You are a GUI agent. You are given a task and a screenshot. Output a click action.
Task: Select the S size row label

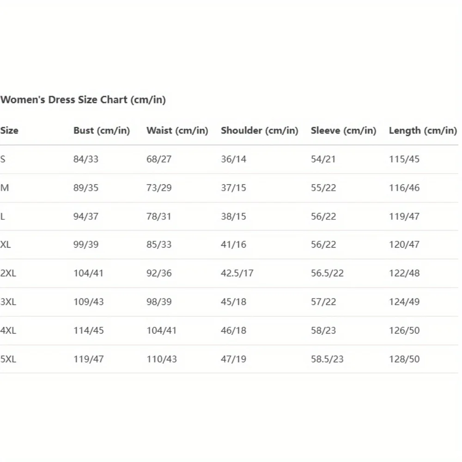point(3,159)
